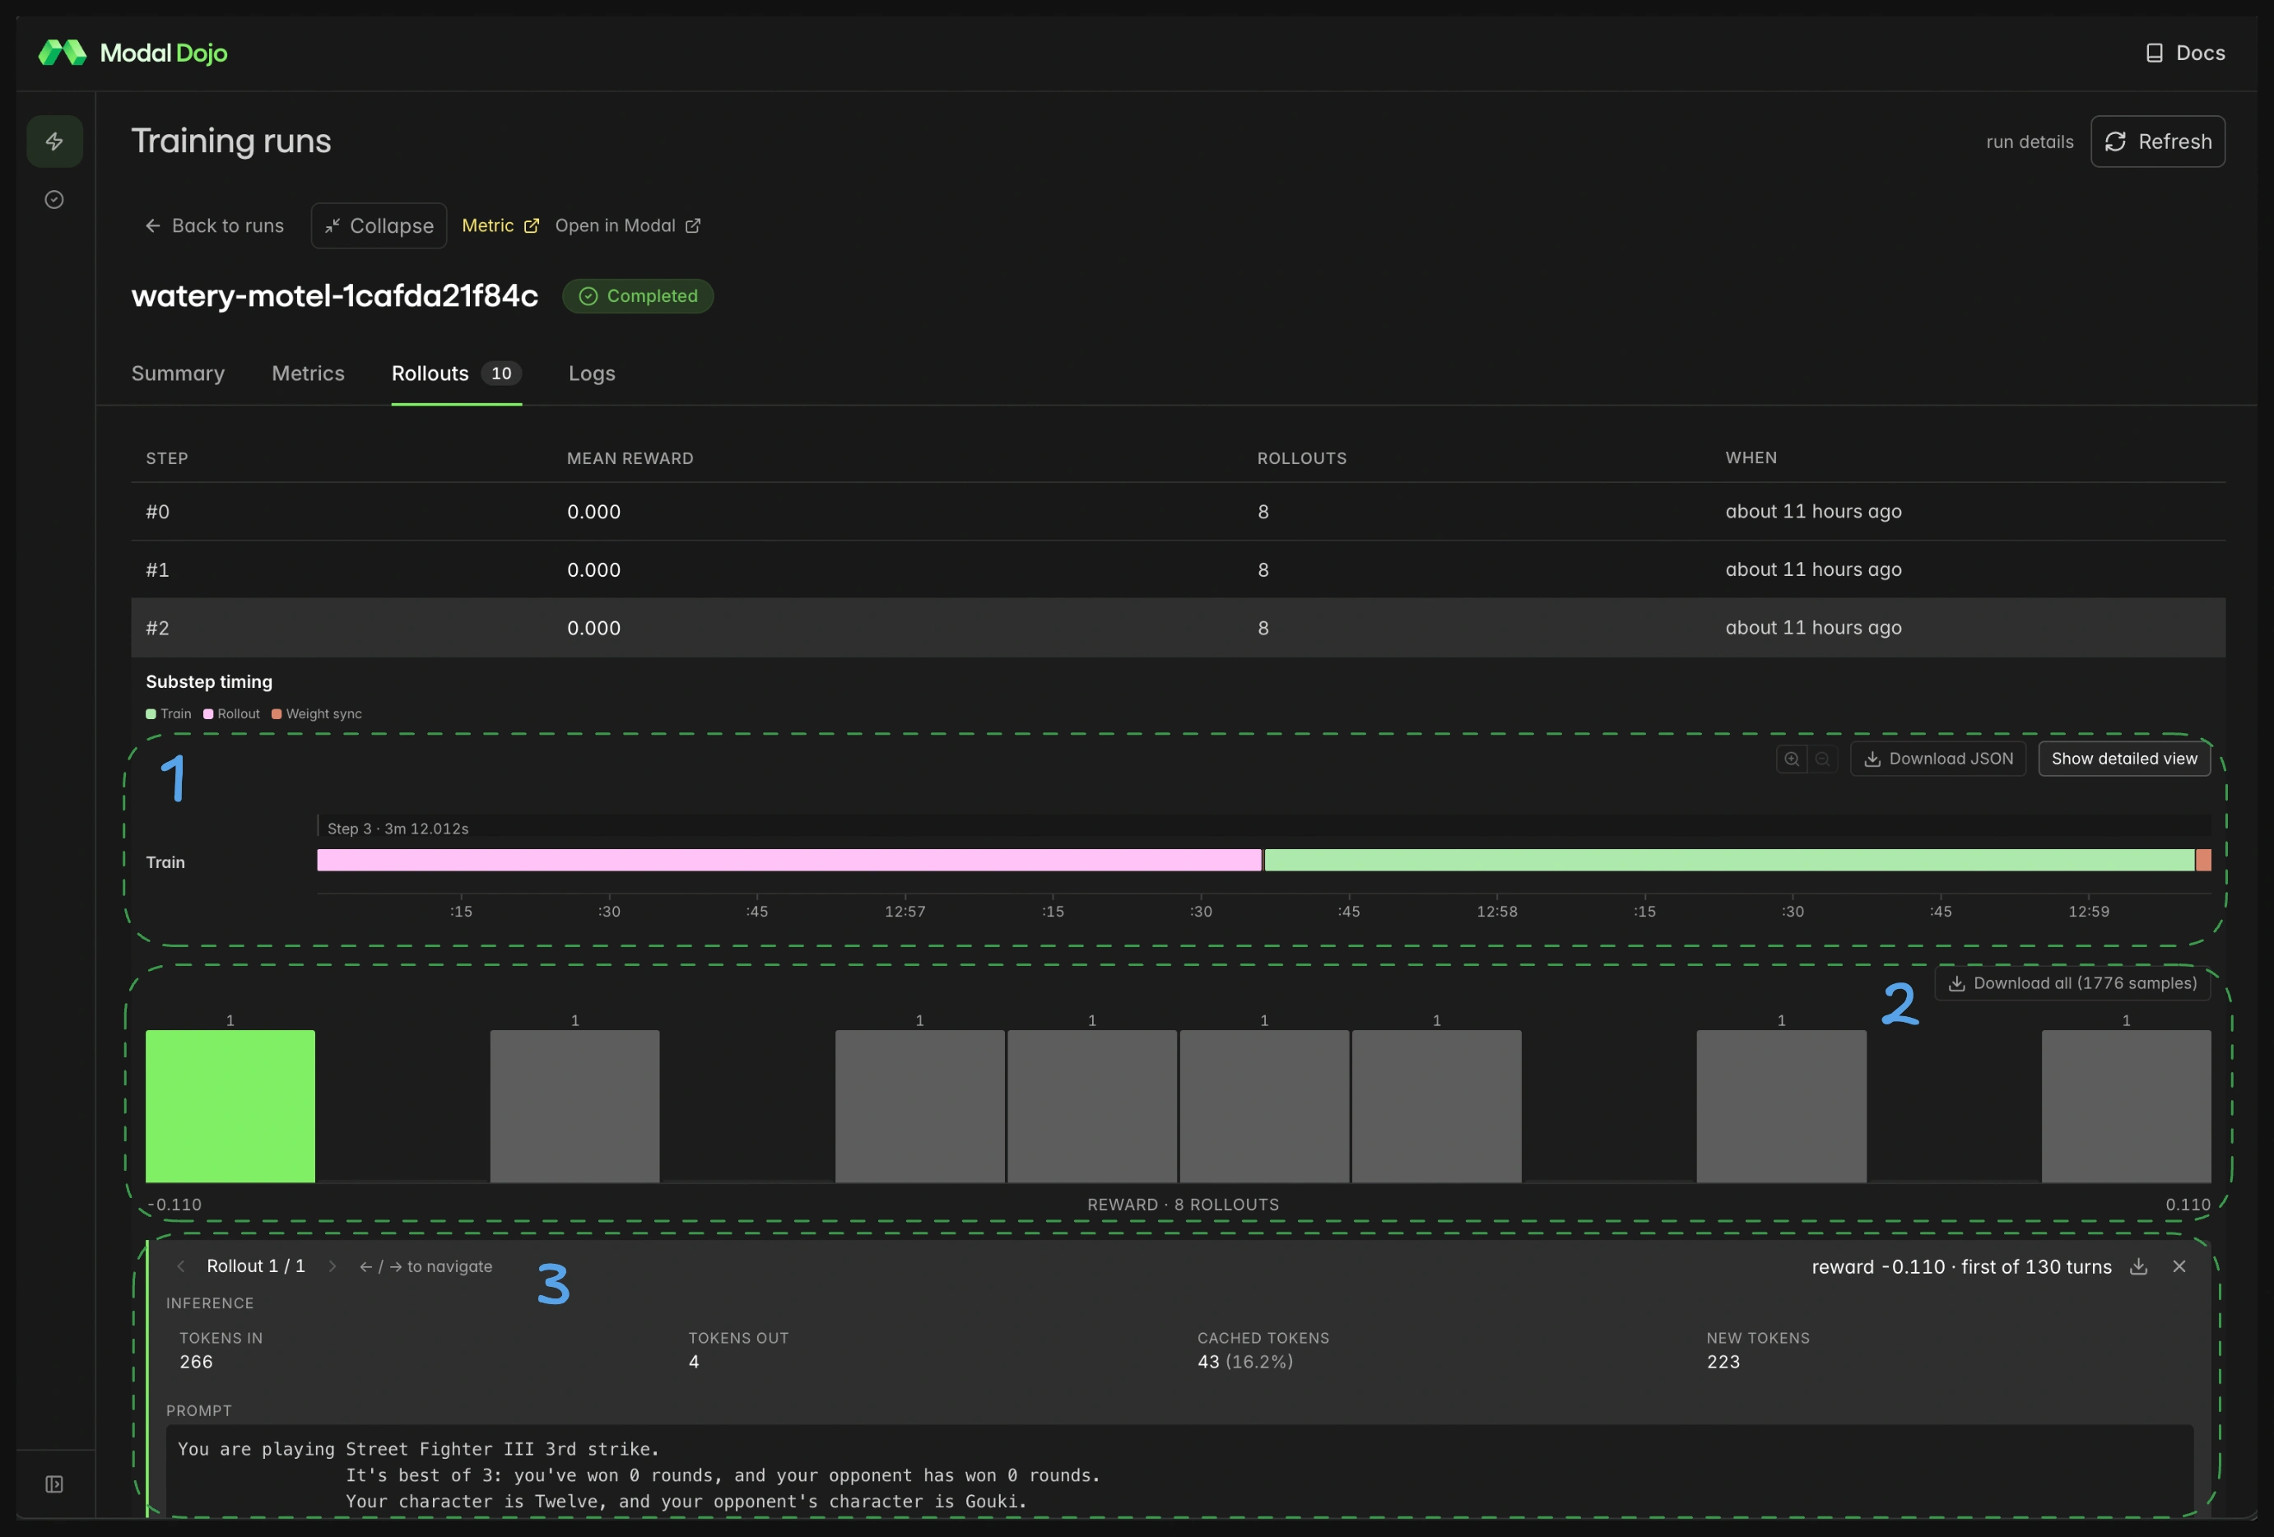Go back via Back to runs
Image resolution: width=2274 pixels, height=1537 pixels.
[x=214, y=226]
